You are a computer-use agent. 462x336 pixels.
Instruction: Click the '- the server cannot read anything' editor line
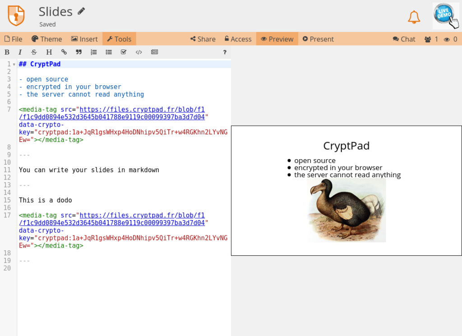81,95
